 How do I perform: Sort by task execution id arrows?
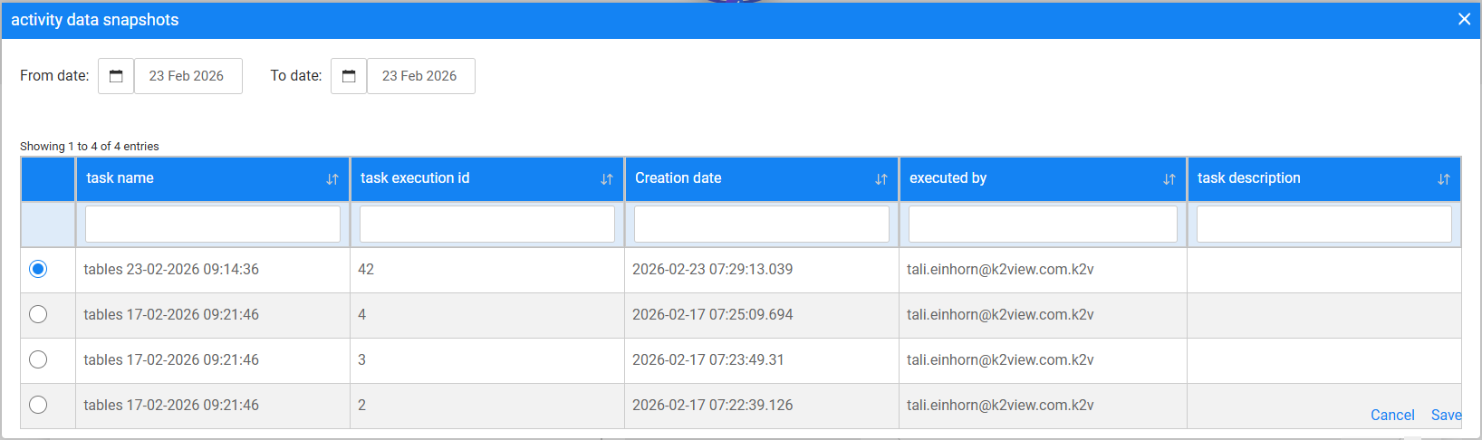[x=607, y=179]
